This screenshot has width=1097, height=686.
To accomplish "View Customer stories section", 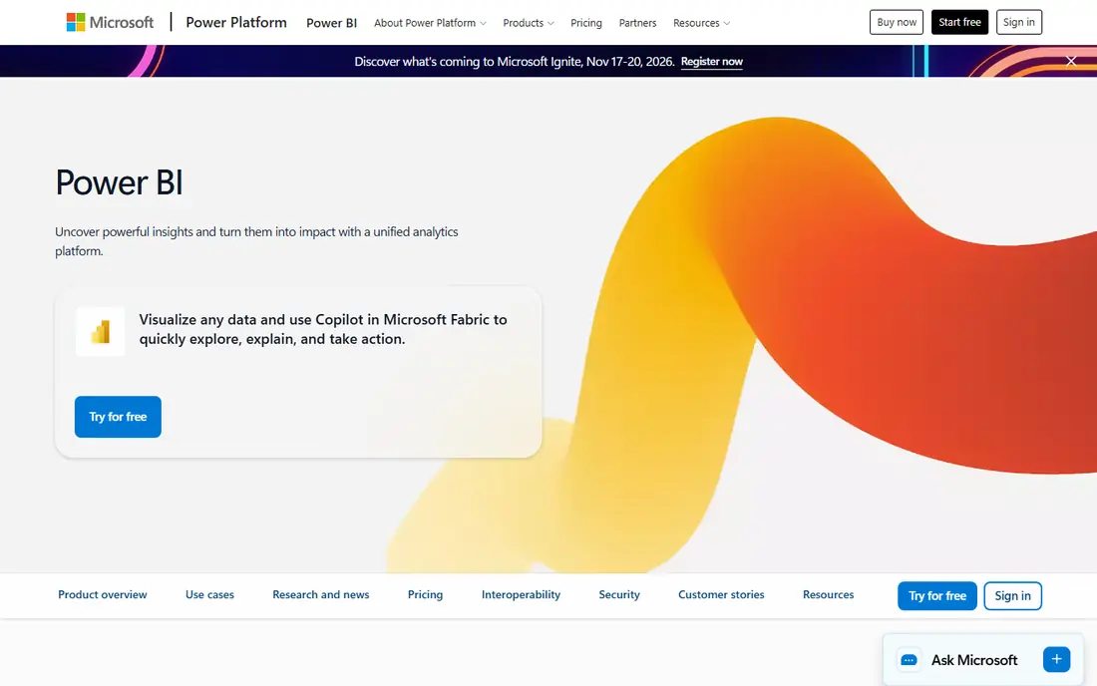I will (x=721, y=594).
